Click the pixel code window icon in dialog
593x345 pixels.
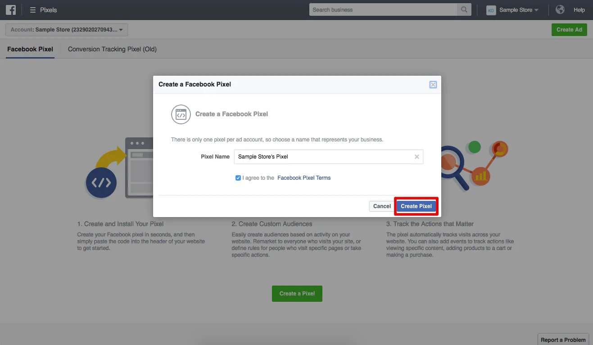(181, 114)
